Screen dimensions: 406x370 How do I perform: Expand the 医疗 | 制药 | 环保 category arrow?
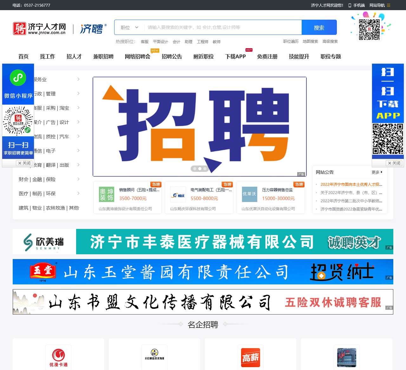[x=78, y=193]
